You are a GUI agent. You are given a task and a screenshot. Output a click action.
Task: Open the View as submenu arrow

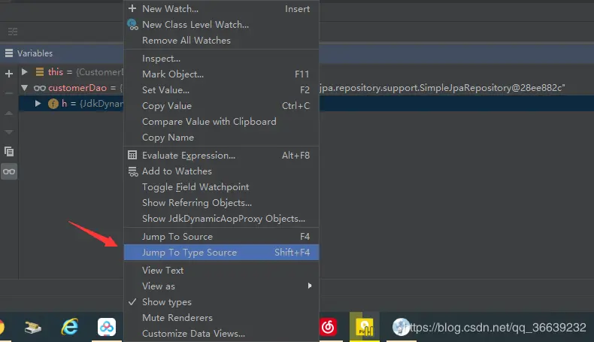click(x=310, y=286)
